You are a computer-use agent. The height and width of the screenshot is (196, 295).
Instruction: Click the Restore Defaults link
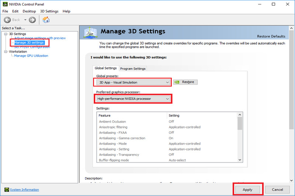pos(271,36)
